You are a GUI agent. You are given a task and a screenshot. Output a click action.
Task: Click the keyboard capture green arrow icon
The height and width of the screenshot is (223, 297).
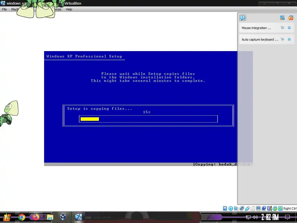[280, 208]
